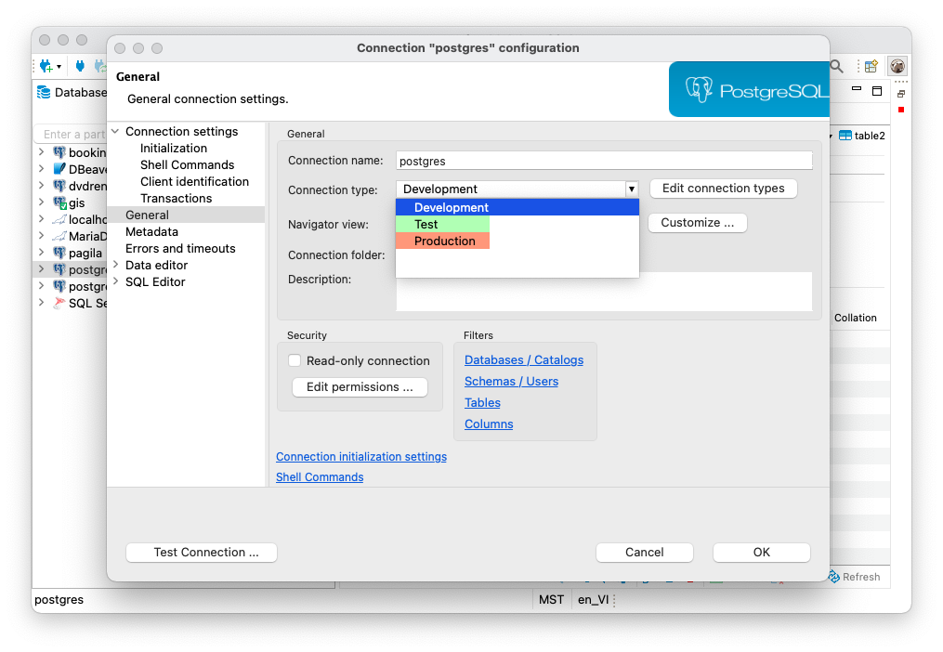This screenshot has width=943, height=652.
Task: Click the gis database connection icon
Action: (x=59, y=202)
